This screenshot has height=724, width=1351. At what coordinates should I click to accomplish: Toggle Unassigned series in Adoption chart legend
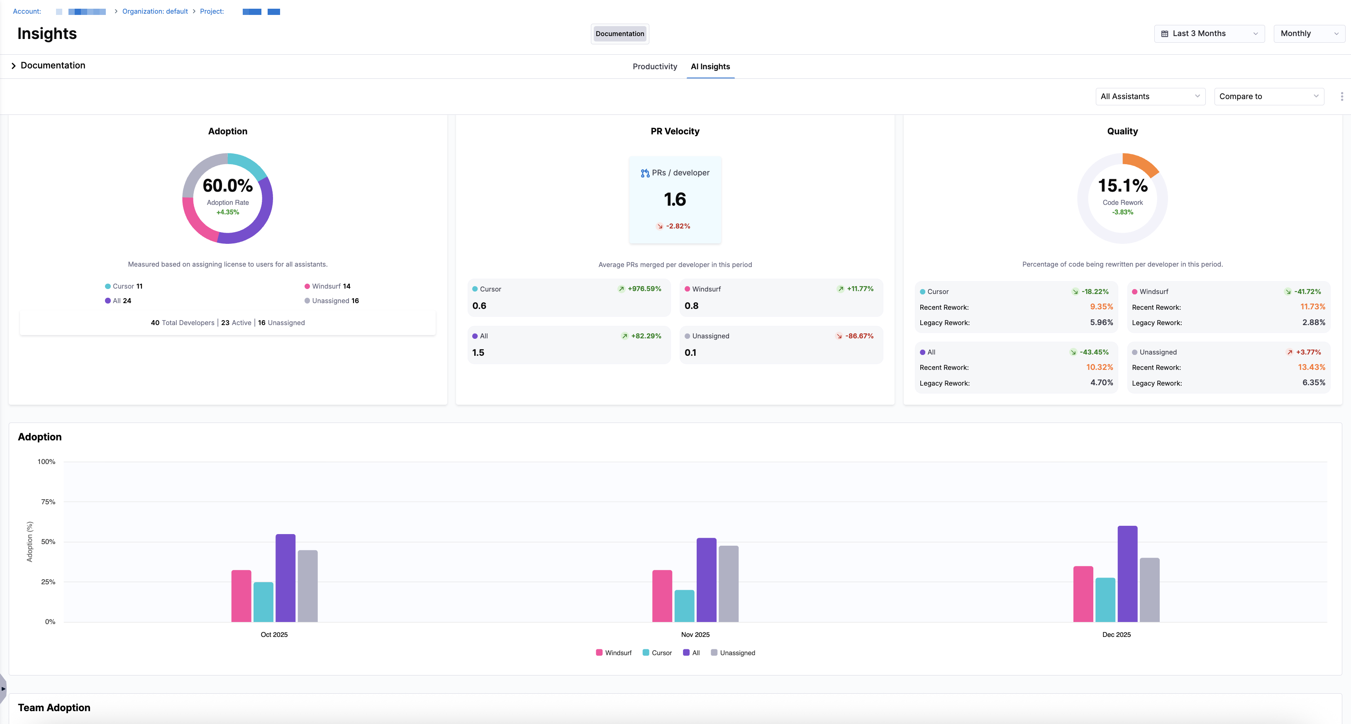(733, 653)
